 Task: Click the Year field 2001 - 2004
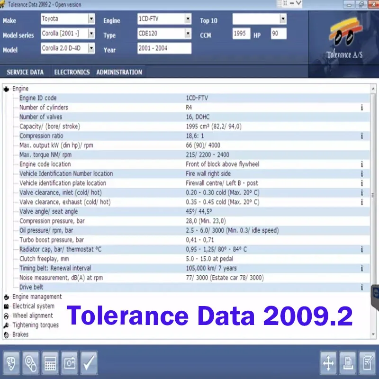[x=164, y=48]
